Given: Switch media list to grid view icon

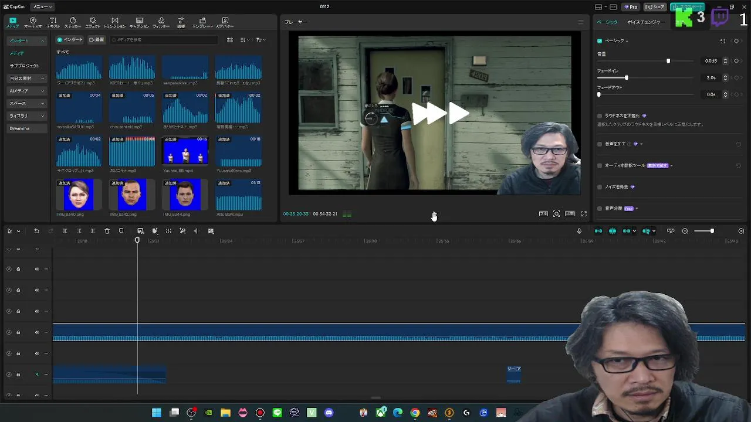Looking at the screenshot, I should click(230, 40).
